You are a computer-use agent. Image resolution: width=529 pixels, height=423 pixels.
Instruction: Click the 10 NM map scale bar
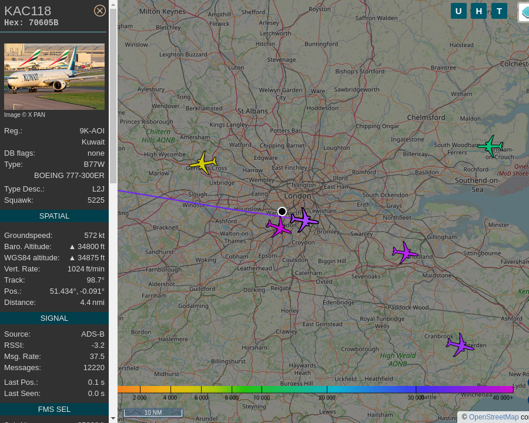tap(153, 412)
